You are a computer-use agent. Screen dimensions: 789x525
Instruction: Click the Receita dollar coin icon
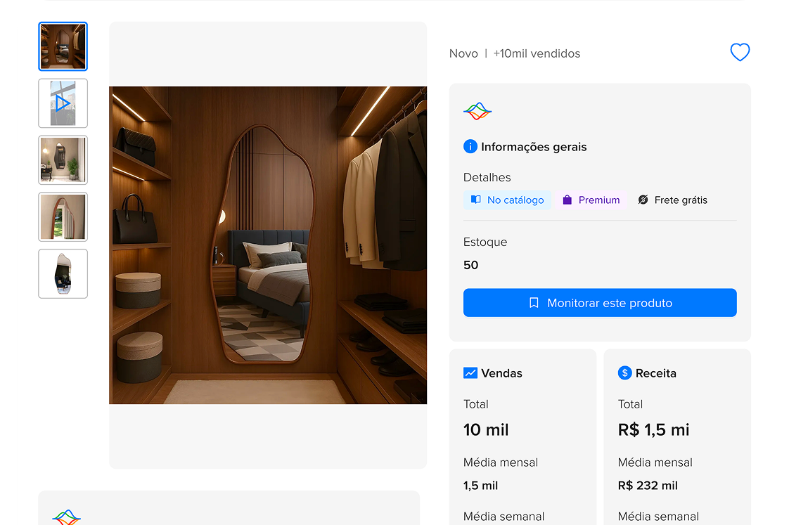[624, 373]
